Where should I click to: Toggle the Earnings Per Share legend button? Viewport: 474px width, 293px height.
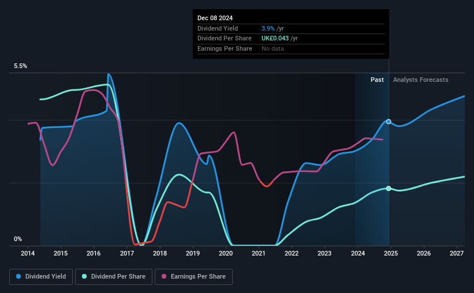(193, 277)
